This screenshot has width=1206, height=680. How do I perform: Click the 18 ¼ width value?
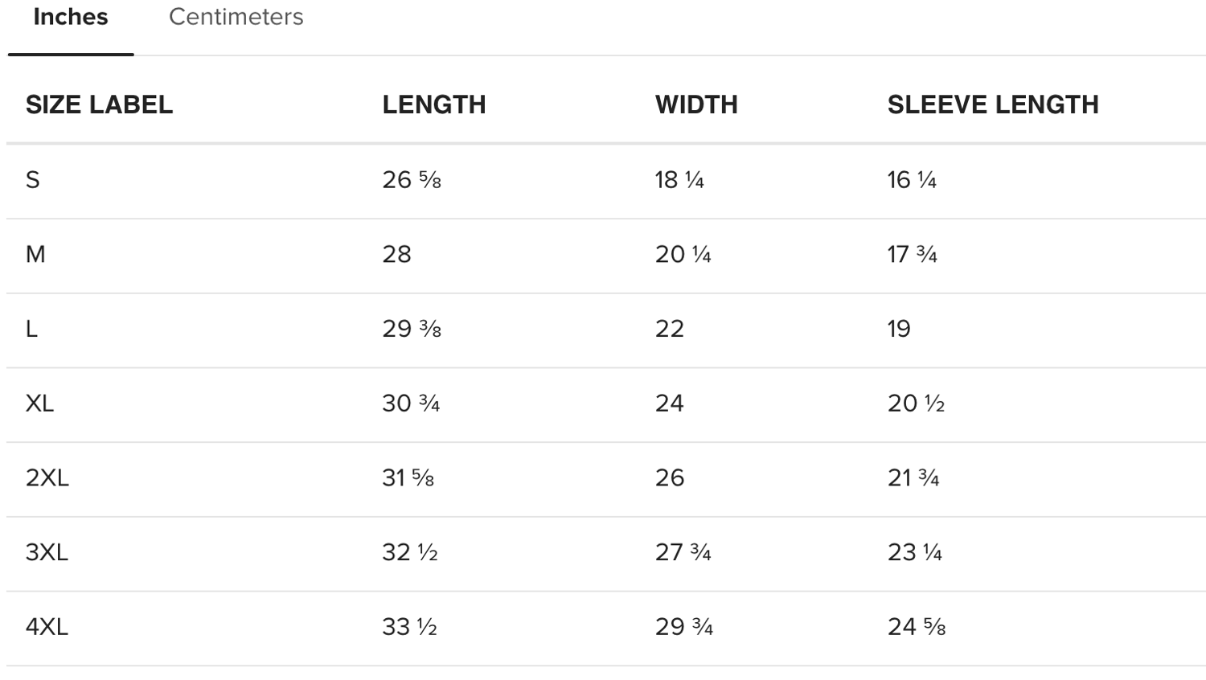point(679,179)
